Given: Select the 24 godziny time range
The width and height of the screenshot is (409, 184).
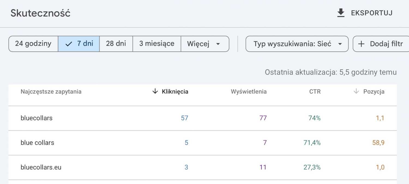Looking at the screenshot, I should click(x=33, y=44).
